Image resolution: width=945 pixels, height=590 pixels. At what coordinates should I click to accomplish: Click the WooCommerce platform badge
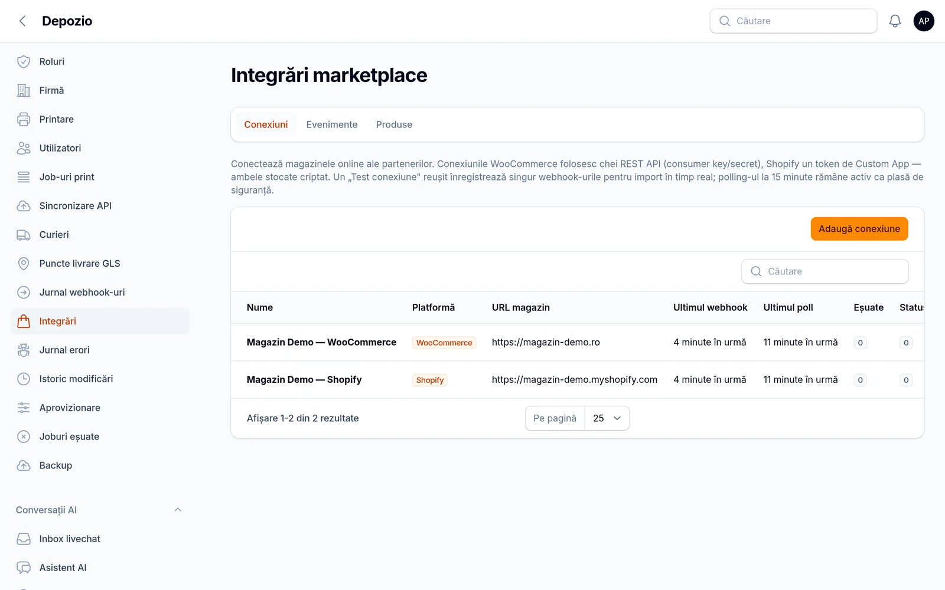click(x=444, y=343)
